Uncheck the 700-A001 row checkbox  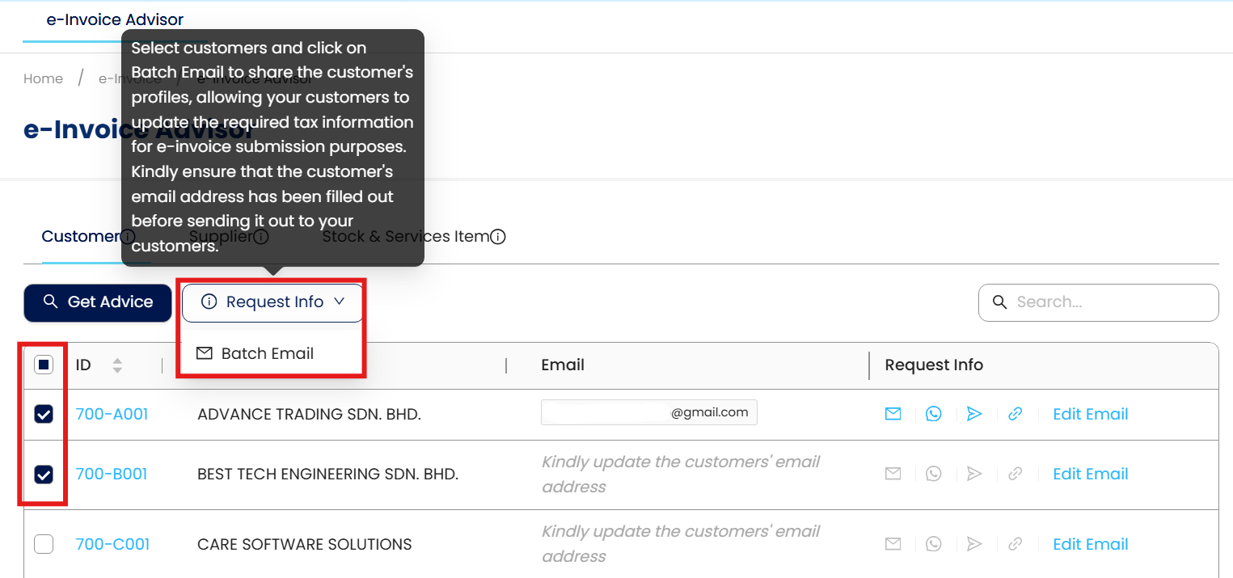[44, 415]
